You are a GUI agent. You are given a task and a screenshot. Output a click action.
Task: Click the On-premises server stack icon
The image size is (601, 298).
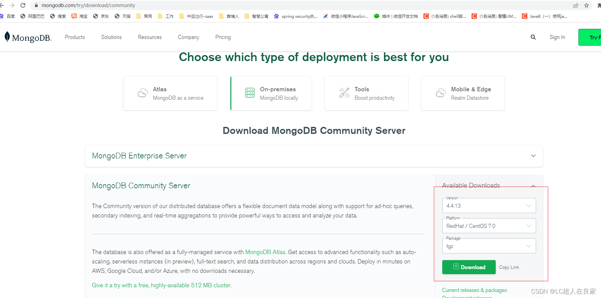[250, 93]
